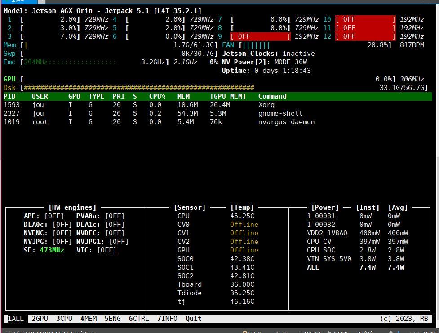
Task: Click the [Power] panel title
Action: [325, 207]
